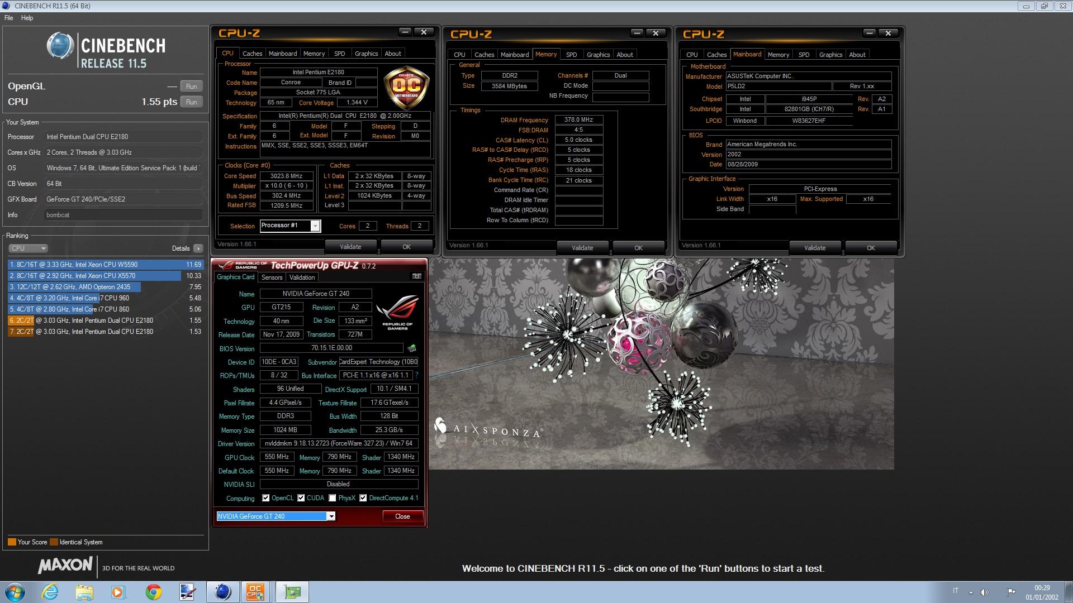1073x603 pixels.
Task: Toggle the OpenCL checkbox
Action: point(266,498)
